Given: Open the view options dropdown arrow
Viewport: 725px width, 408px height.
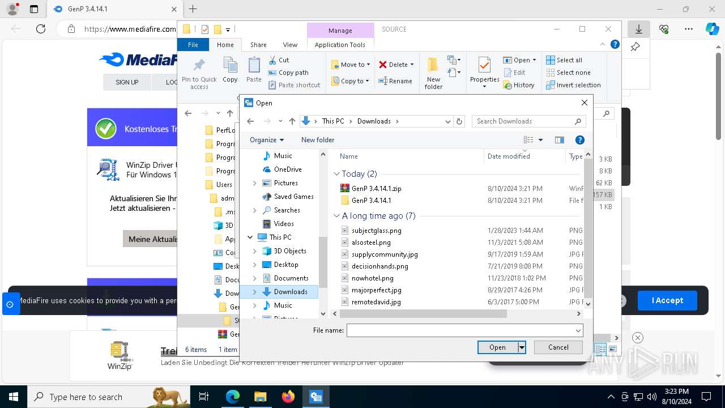Looking at the screenshot, I should pyautogui.click(x=540, y=140).
